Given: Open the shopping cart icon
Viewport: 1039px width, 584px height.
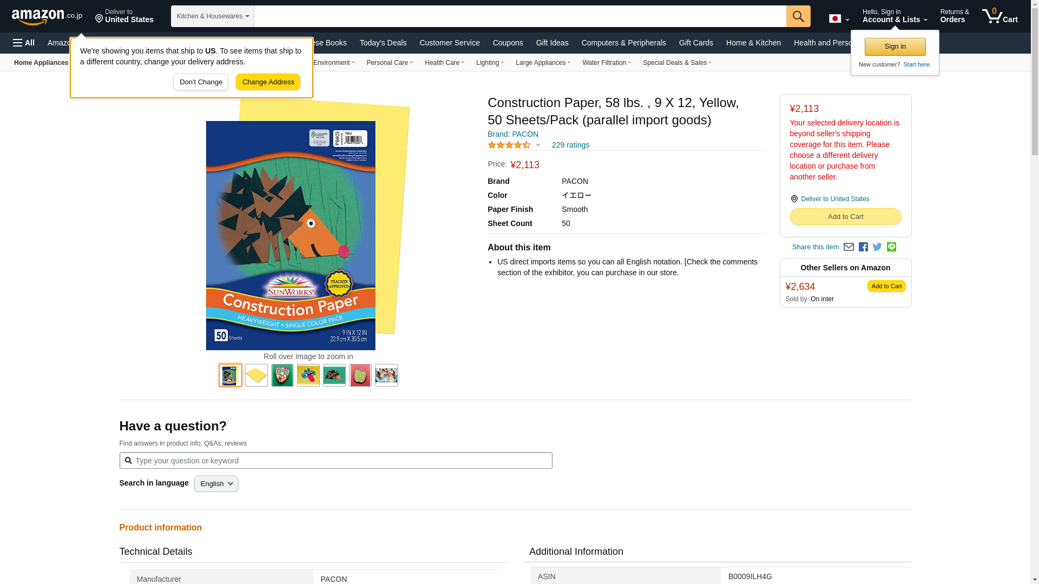Looking at the screenshot, I should pyautogui.click(x=1000, y=16).
